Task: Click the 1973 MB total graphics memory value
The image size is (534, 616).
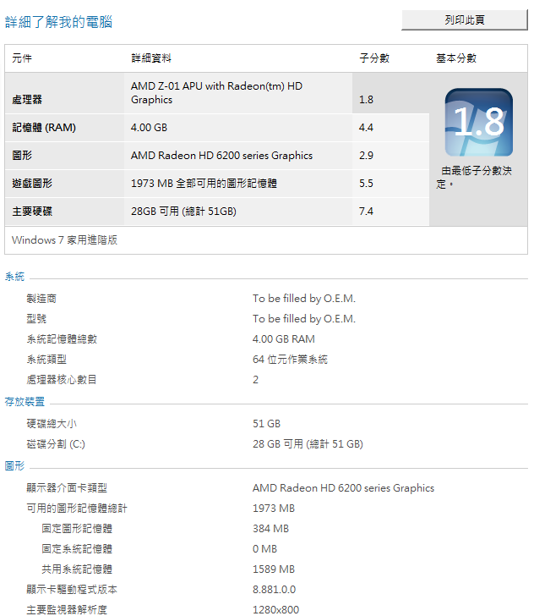Action: [x=274, y=509]
